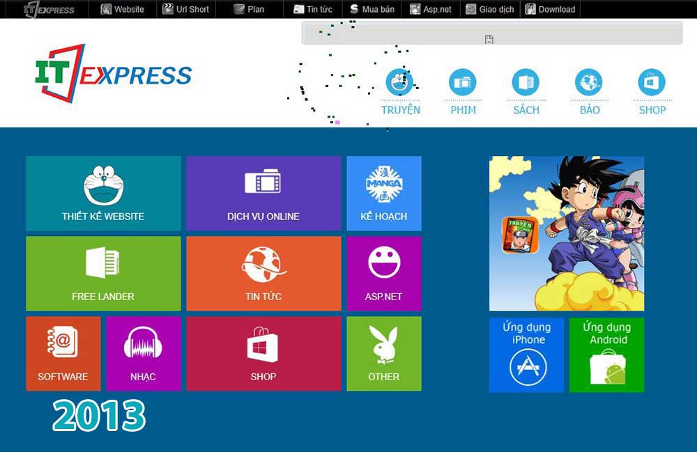Open Tin tức in the top bar
697x452 pixels.
[313, 9]
